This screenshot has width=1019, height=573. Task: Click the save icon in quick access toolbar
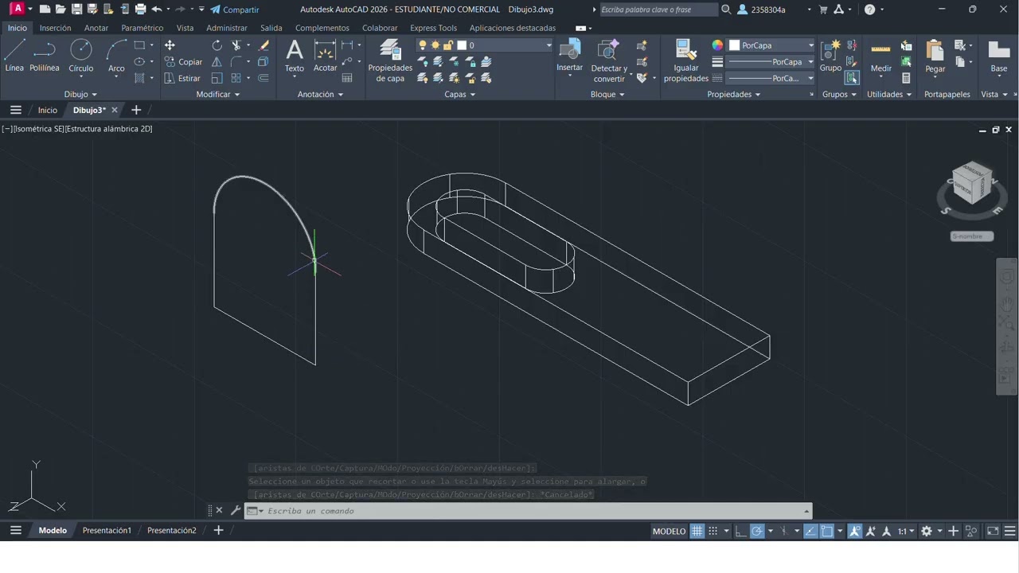76,10
